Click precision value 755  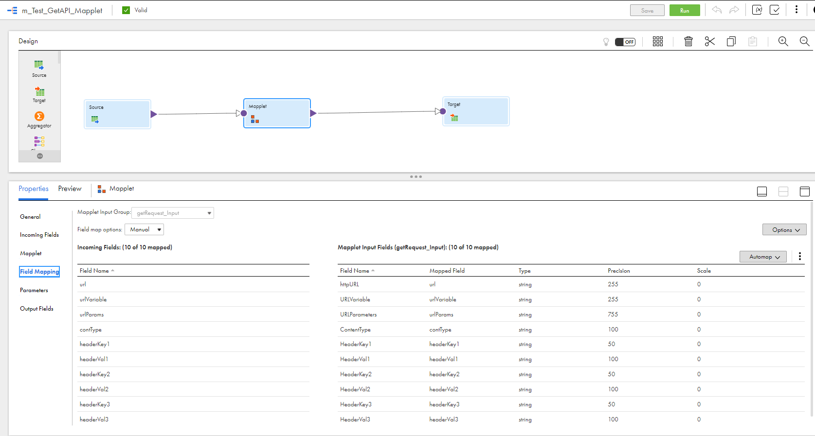click(613, 314)
